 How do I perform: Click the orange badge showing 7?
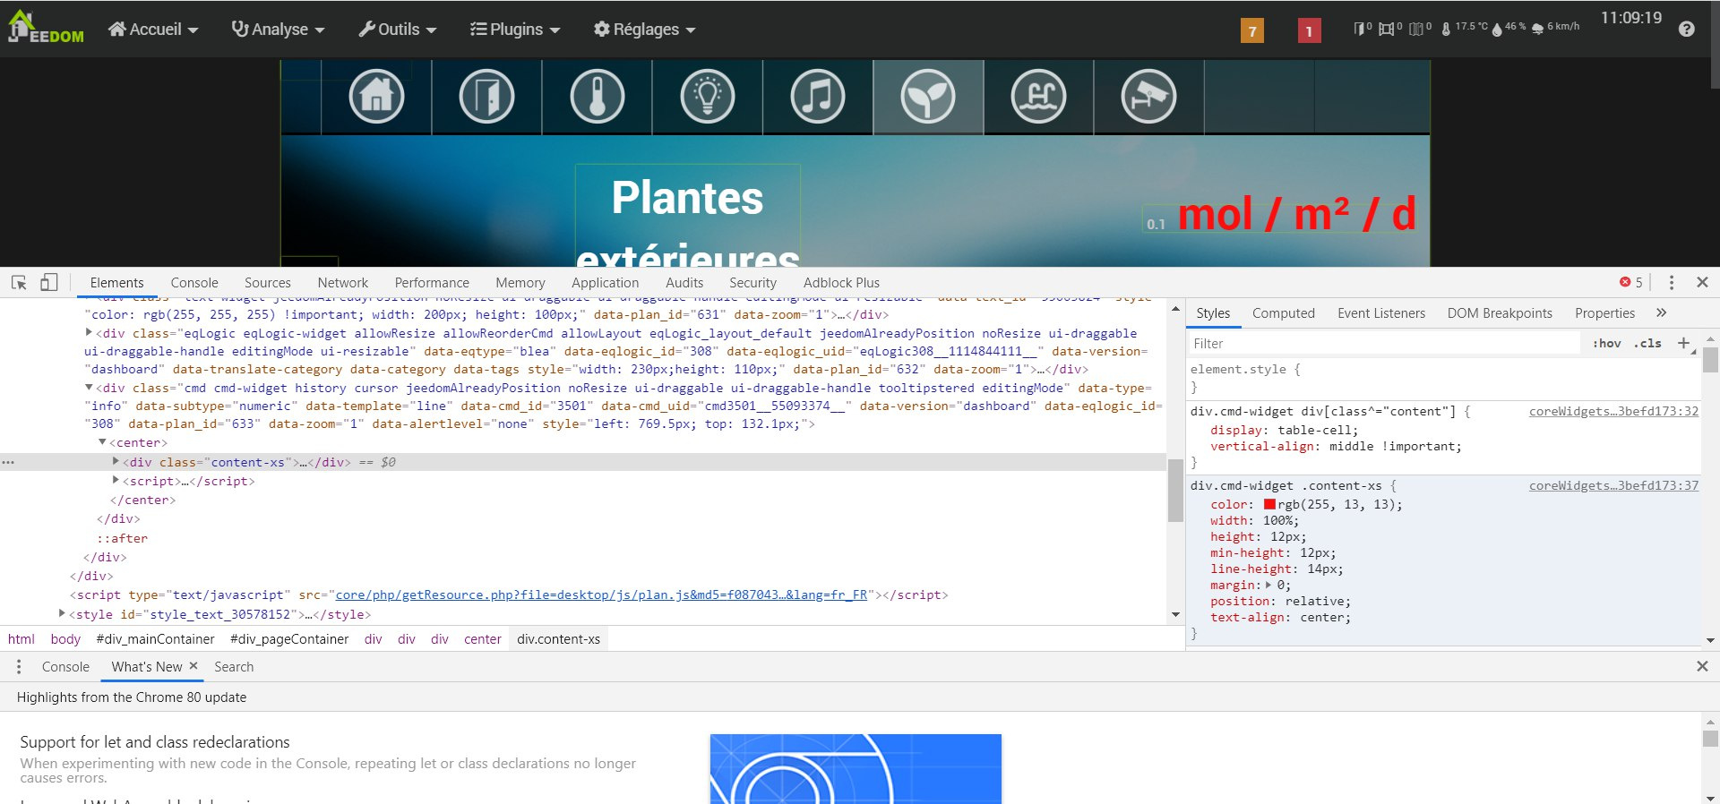1251,31
